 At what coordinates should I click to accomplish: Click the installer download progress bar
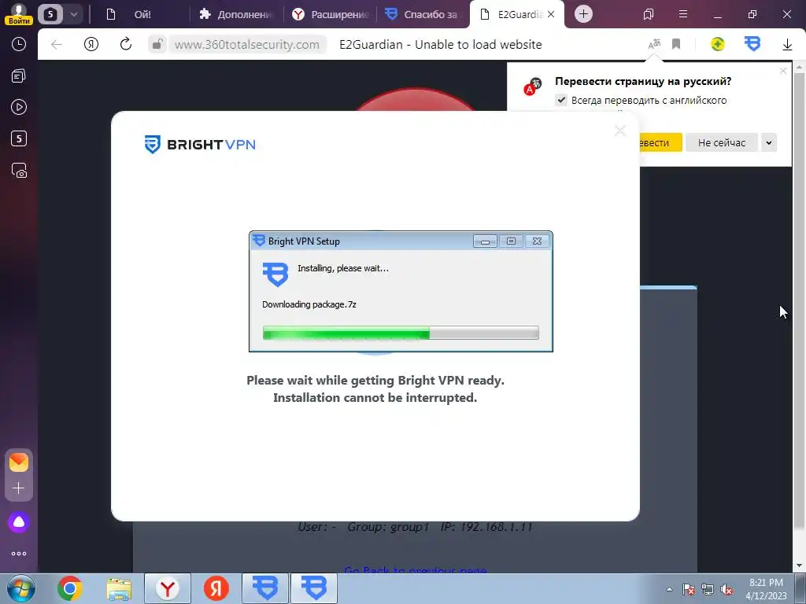click(401, 333)
